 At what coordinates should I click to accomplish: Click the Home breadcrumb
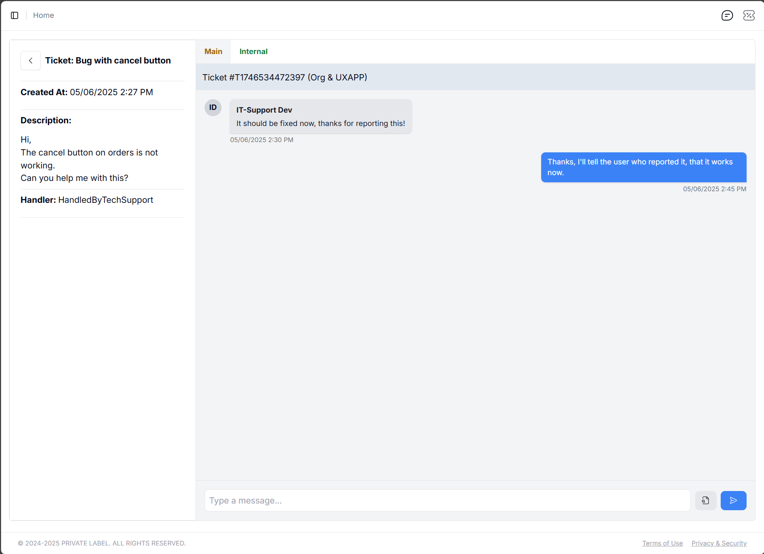coord(43,15)
